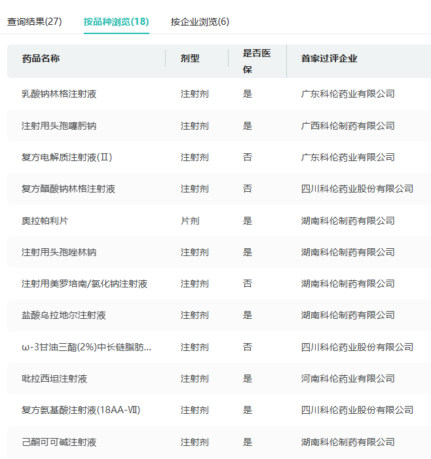Screen dimensions: 431x459
Task: Select the 按品种浏览(18) tab
Action: point(116,22)
